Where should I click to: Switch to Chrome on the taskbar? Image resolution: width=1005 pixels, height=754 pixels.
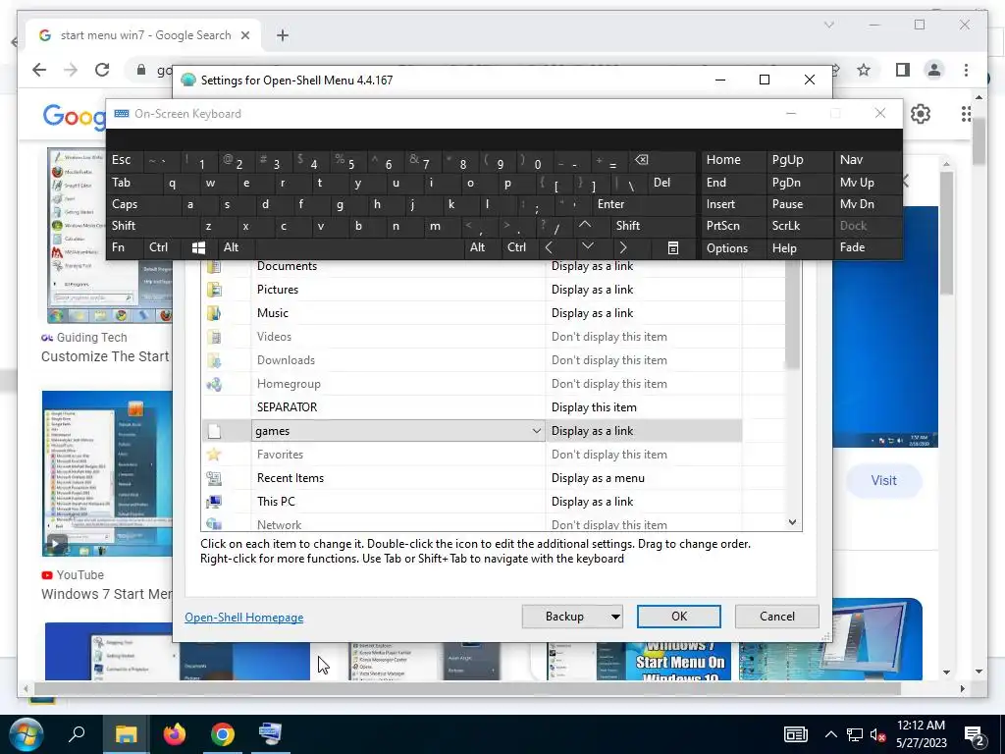[223, 734]
